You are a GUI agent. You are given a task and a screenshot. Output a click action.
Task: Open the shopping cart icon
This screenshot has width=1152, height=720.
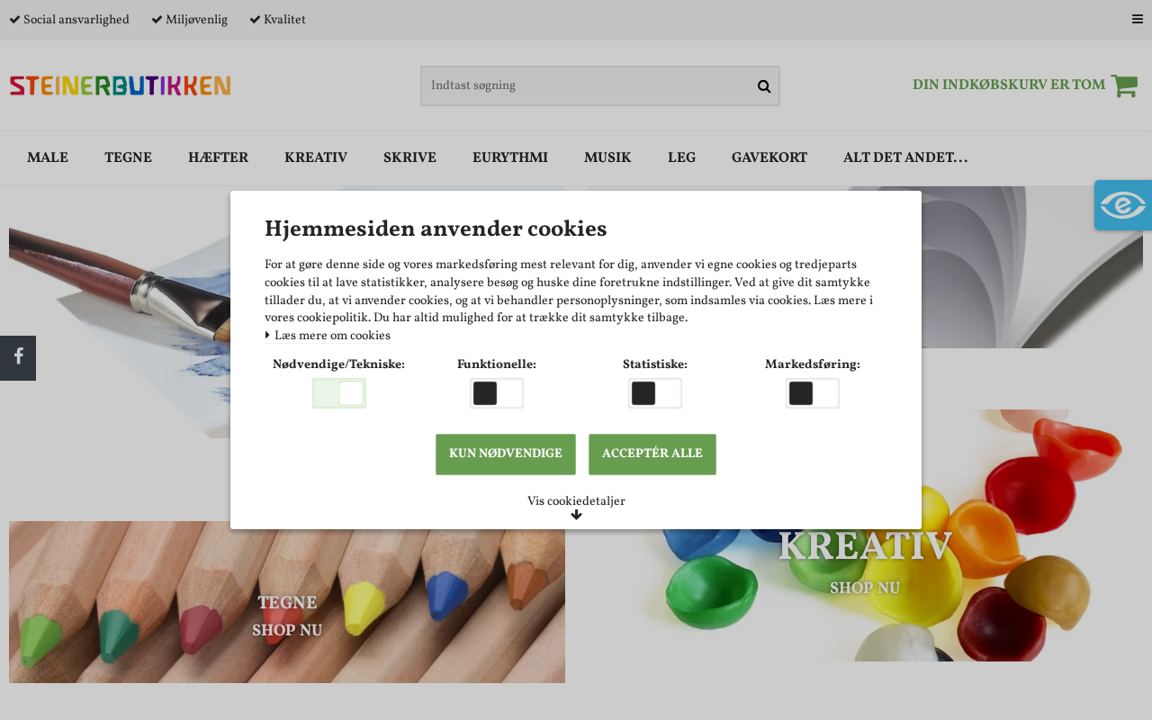[x=1124, y=85]
